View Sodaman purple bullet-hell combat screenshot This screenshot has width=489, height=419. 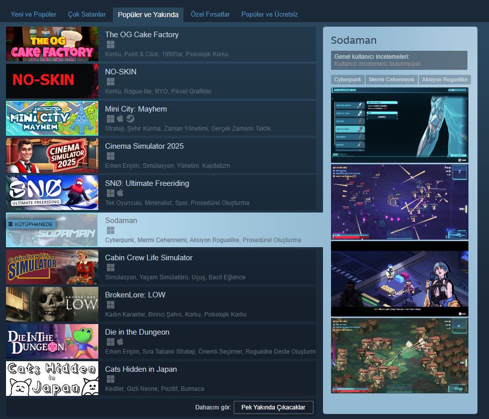400,202
